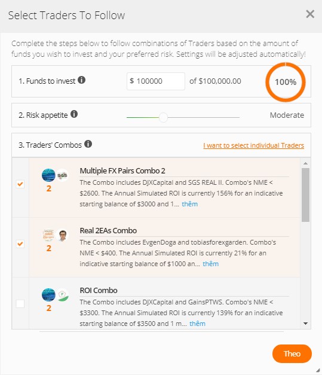Click the Risk appetite slider handle
The image size is (322, 375).
tap(163, 117)
